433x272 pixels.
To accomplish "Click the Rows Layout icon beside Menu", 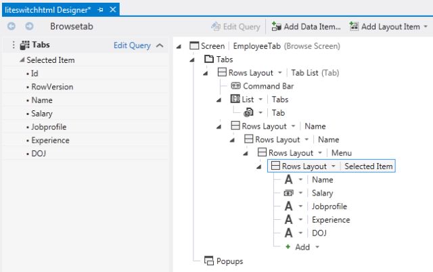I will coord(262,152).
